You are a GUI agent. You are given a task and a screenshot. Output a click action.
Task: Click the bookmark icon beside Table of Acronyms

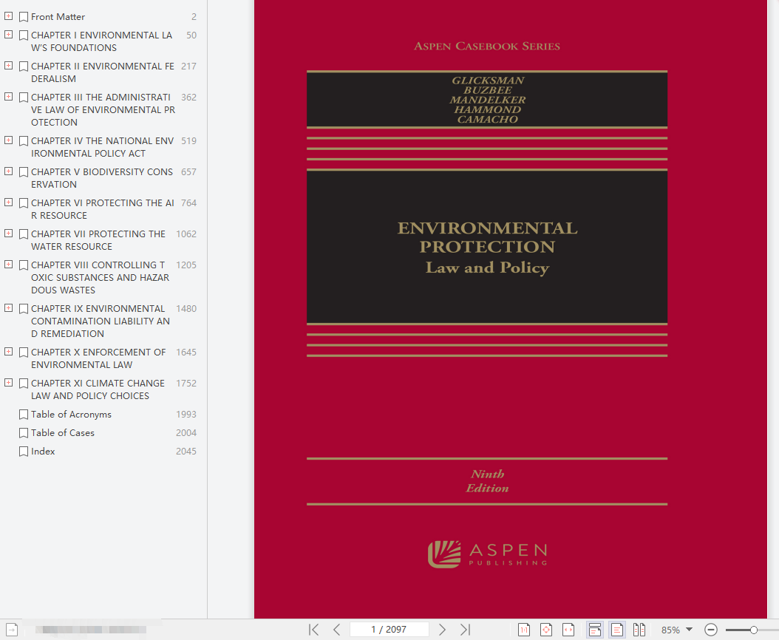pyautogui.click(x=24, y=415)
